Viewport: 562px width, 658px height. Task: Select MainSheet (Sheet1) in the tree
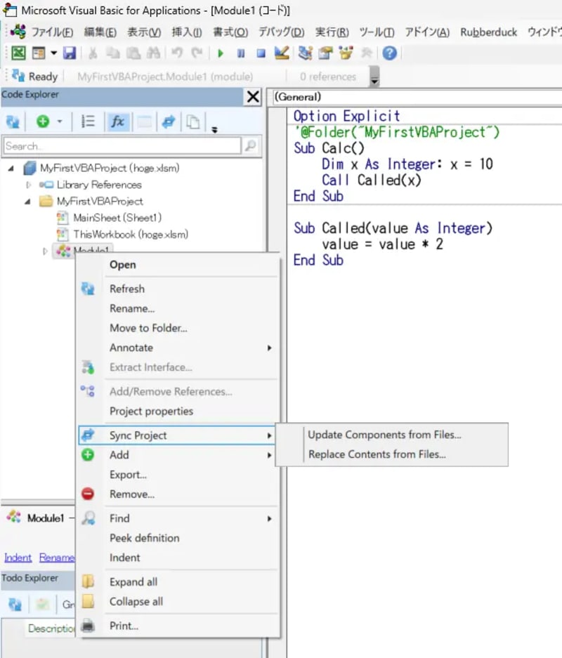click(x=117, y=218)
